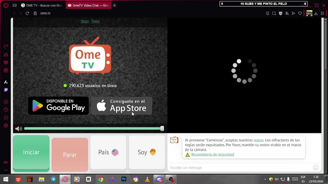328x184 pixels.
Task: Click the OmeTV logo
Action: click(x=90, y=55)
